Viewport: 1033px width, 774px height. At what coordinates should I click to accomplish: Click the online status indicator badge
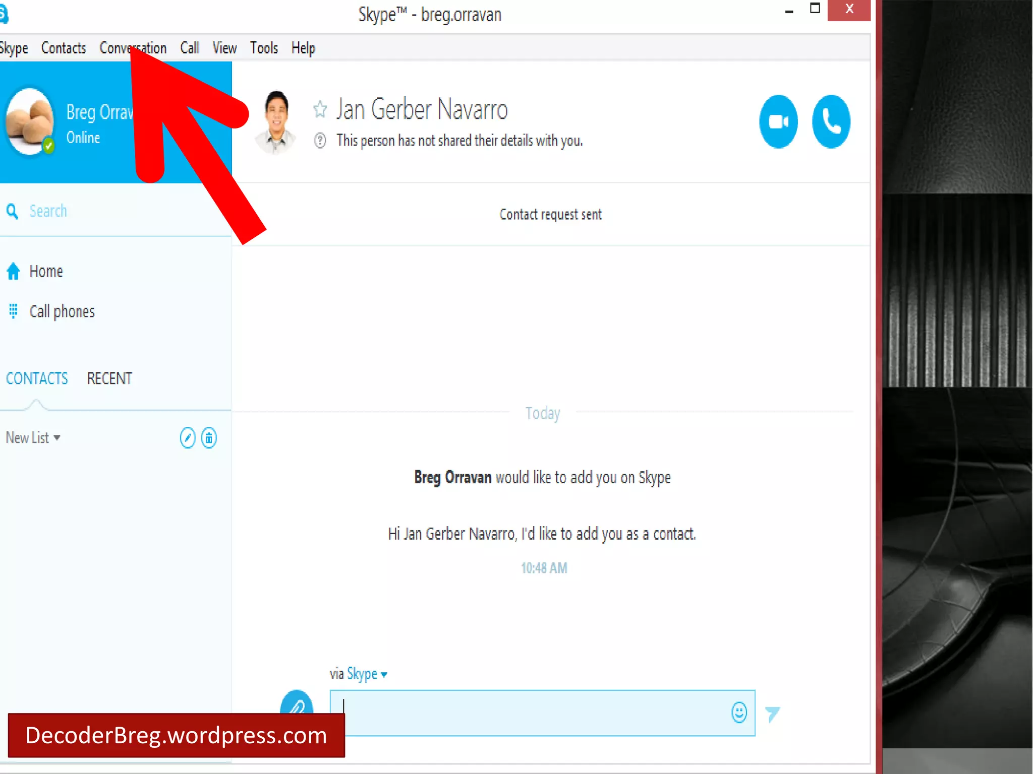48,146
